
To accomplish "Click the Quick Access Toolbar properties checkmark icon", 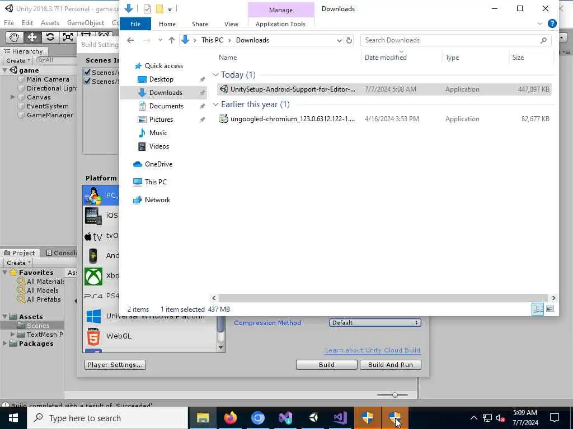I will 147,9.
